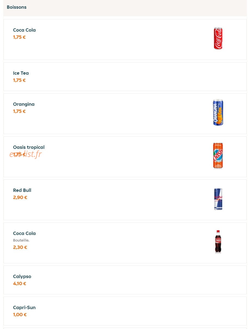Click the Ice Tea 1,75 € price

click(19, 80)
